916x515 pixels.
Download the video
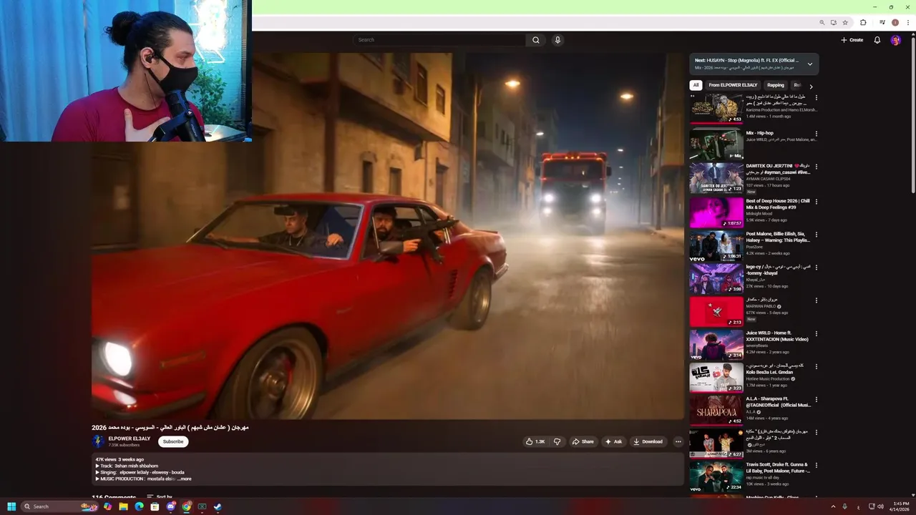[648, 441]
